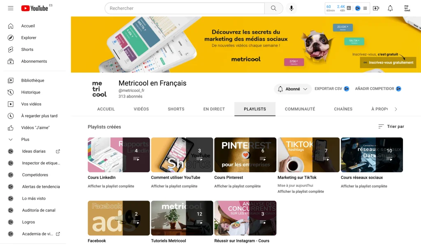
Task: Open the hamburger guide menu
Action: coord(10,8)
